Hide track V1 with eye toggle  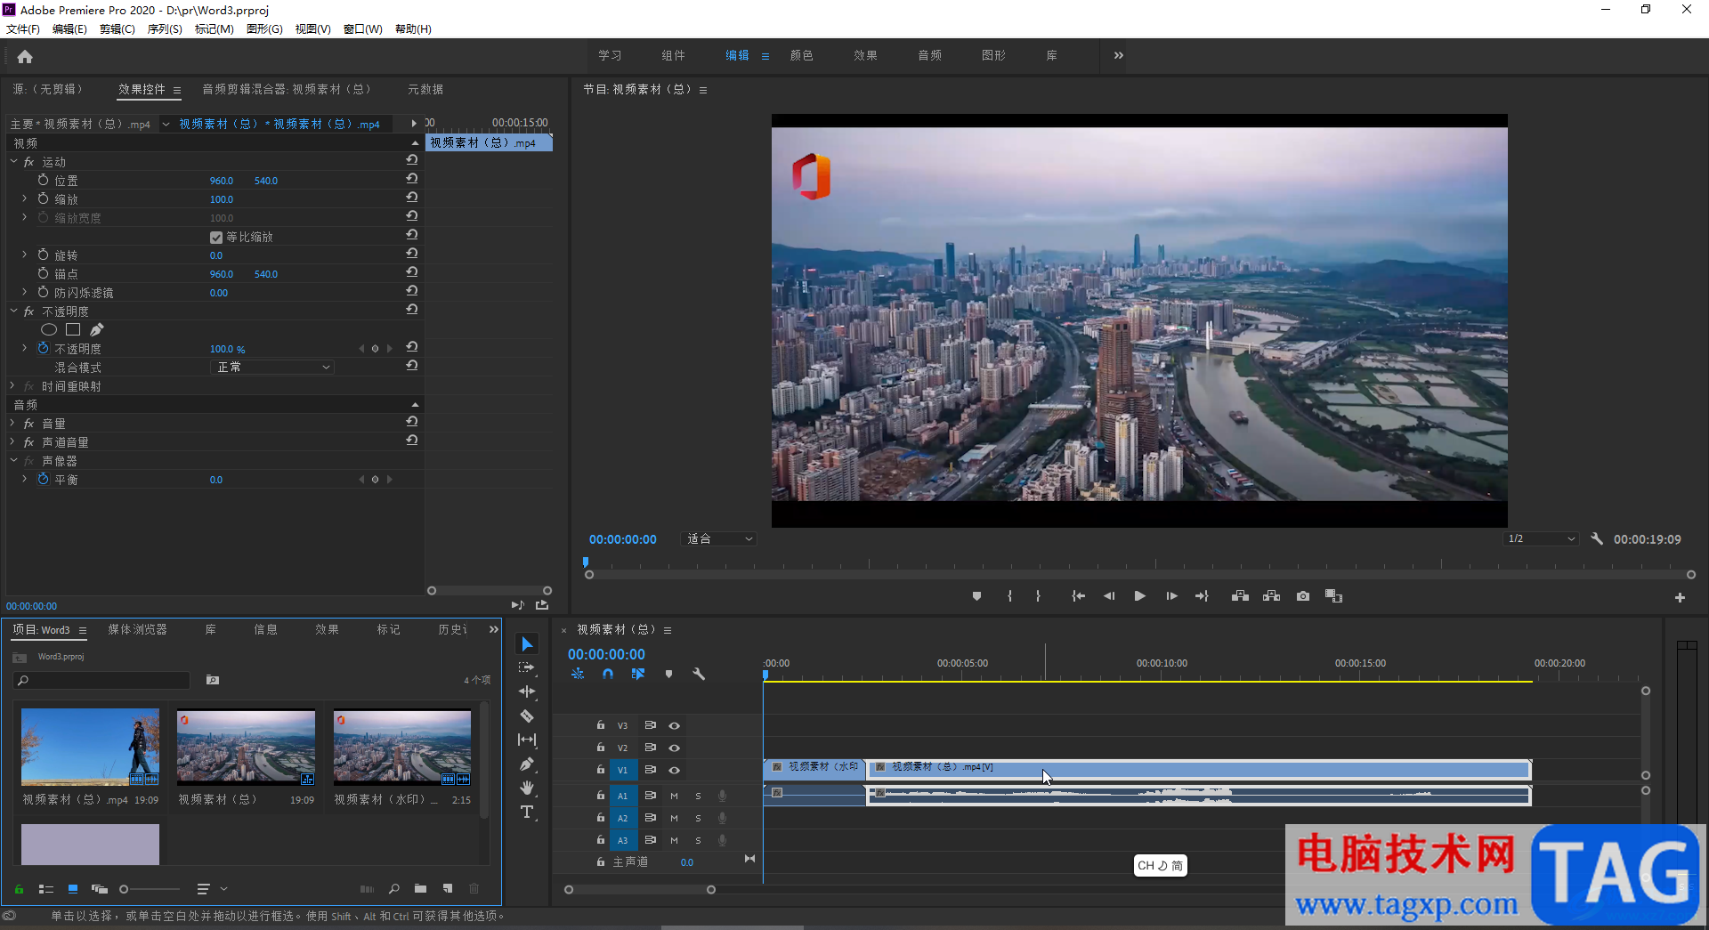pos(675,771)
